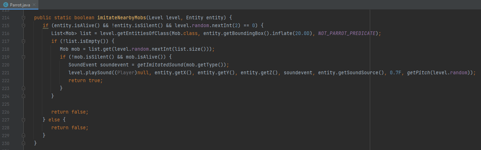The height and width of the screenshot is (150, 481).
Task: Click the imitateNearbyMobs method name
Action: (122, 17)
